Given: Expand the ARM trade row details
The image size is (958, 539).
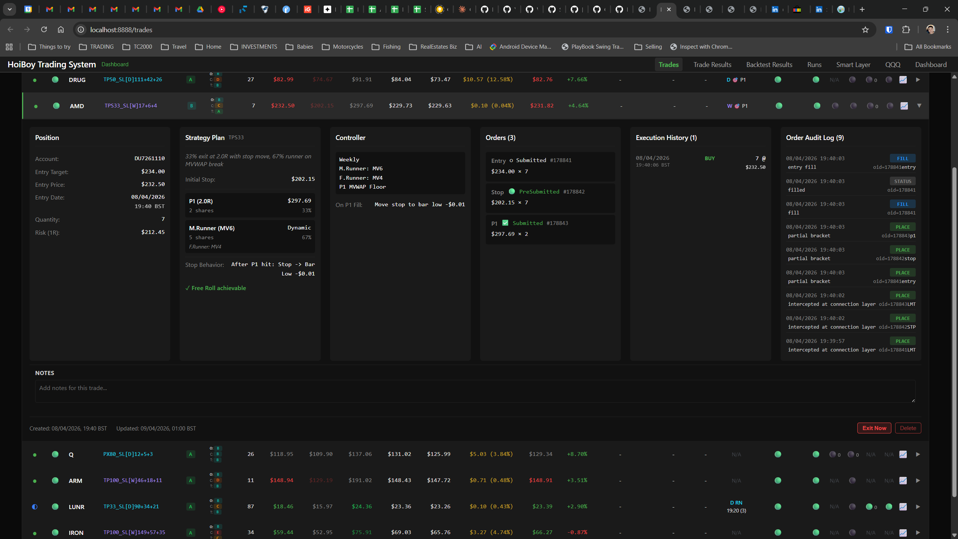Looking at the screenshot, I should coord(918,481).
